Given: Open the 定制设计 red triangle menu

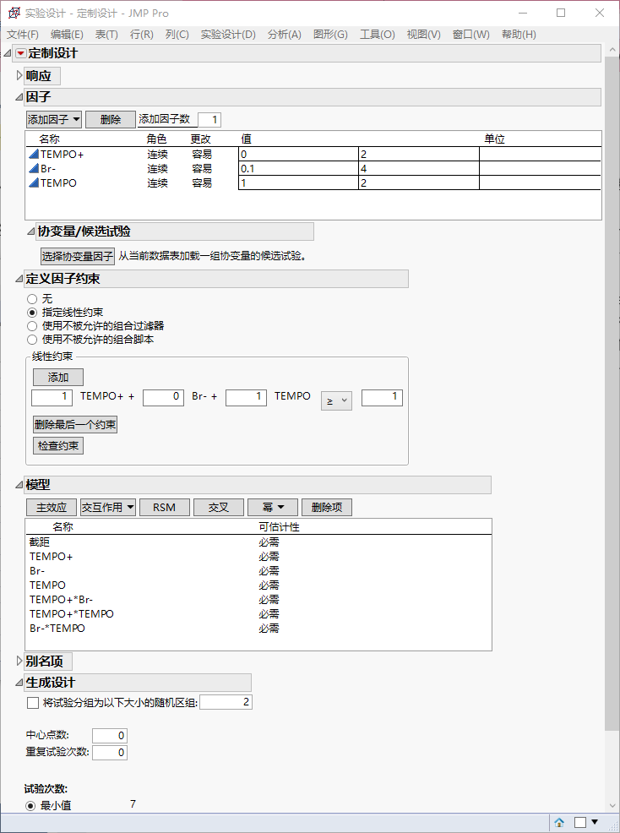Looking at the screenshot, I should (20, 53).
